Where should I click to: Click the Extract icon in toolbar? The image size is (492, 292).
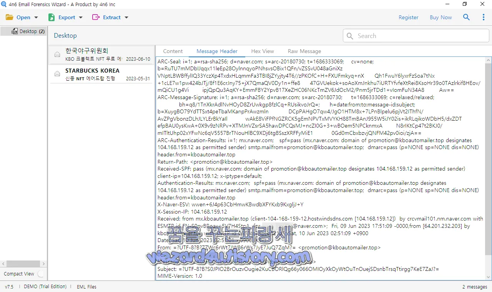coord(96,17)
